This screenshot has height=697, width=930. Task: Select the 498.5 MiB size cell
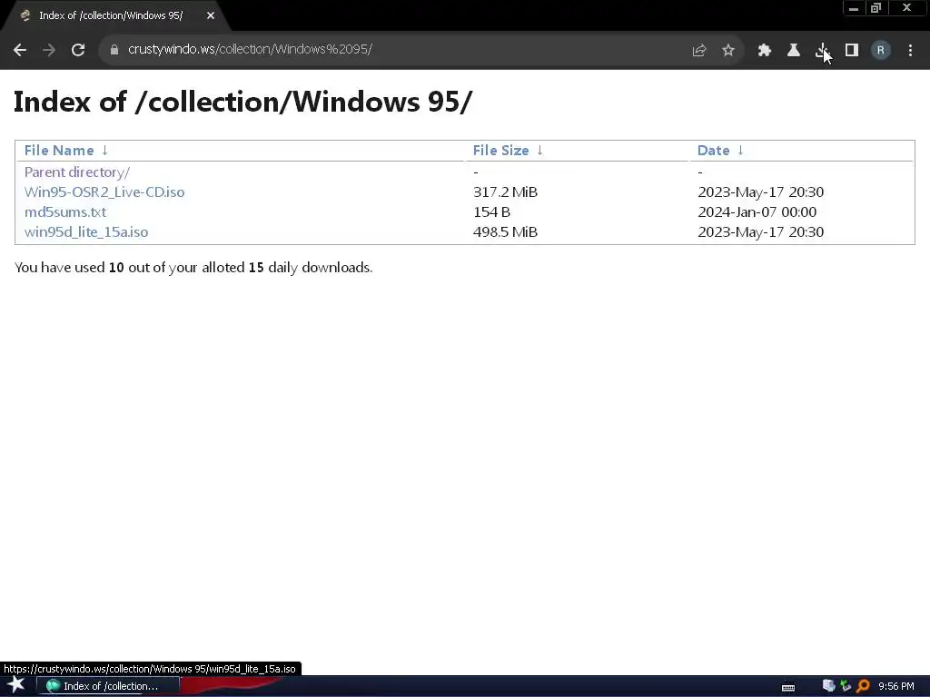tap(505, 231)
